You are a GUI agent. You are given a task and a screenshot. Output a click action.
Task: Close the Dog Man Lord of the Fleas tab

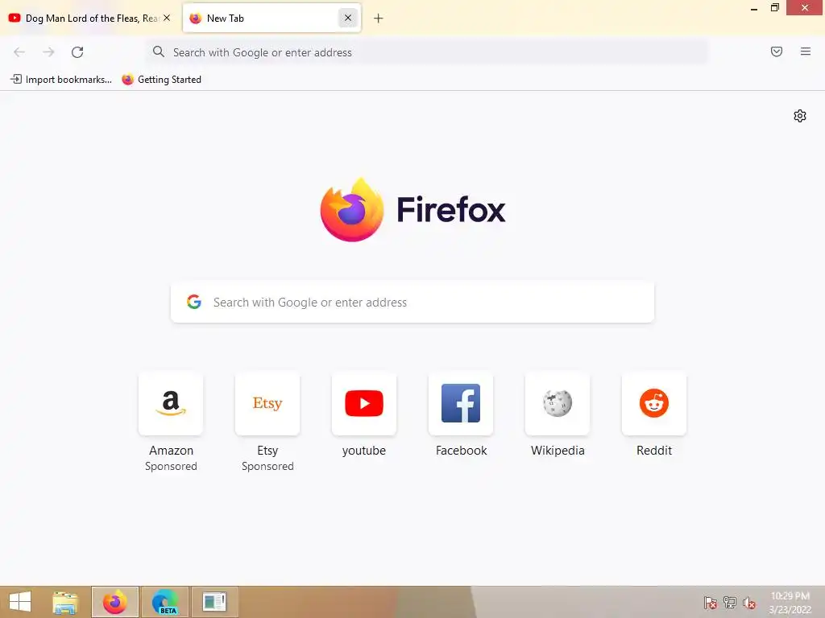[x=167, y=18]
